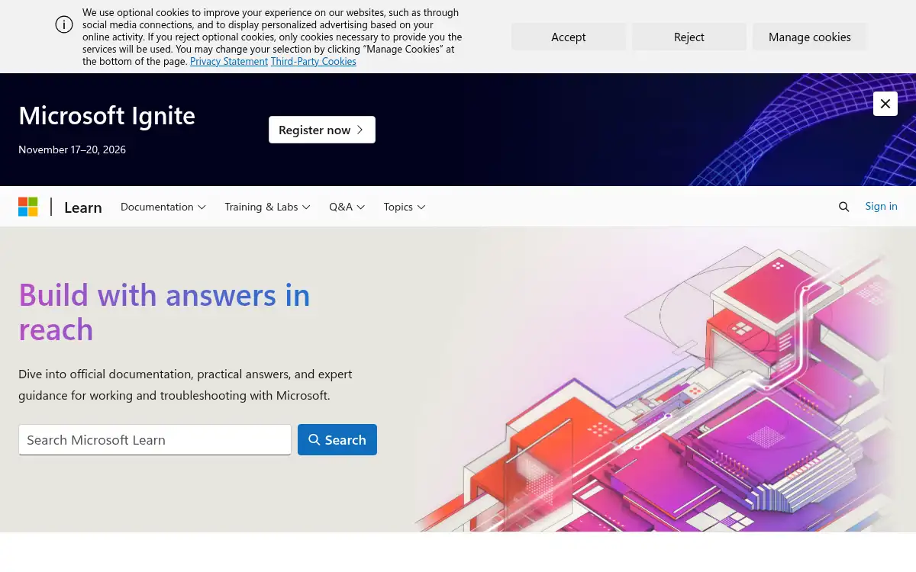
Task: Reject optional cookies
Action: point(689,37)
